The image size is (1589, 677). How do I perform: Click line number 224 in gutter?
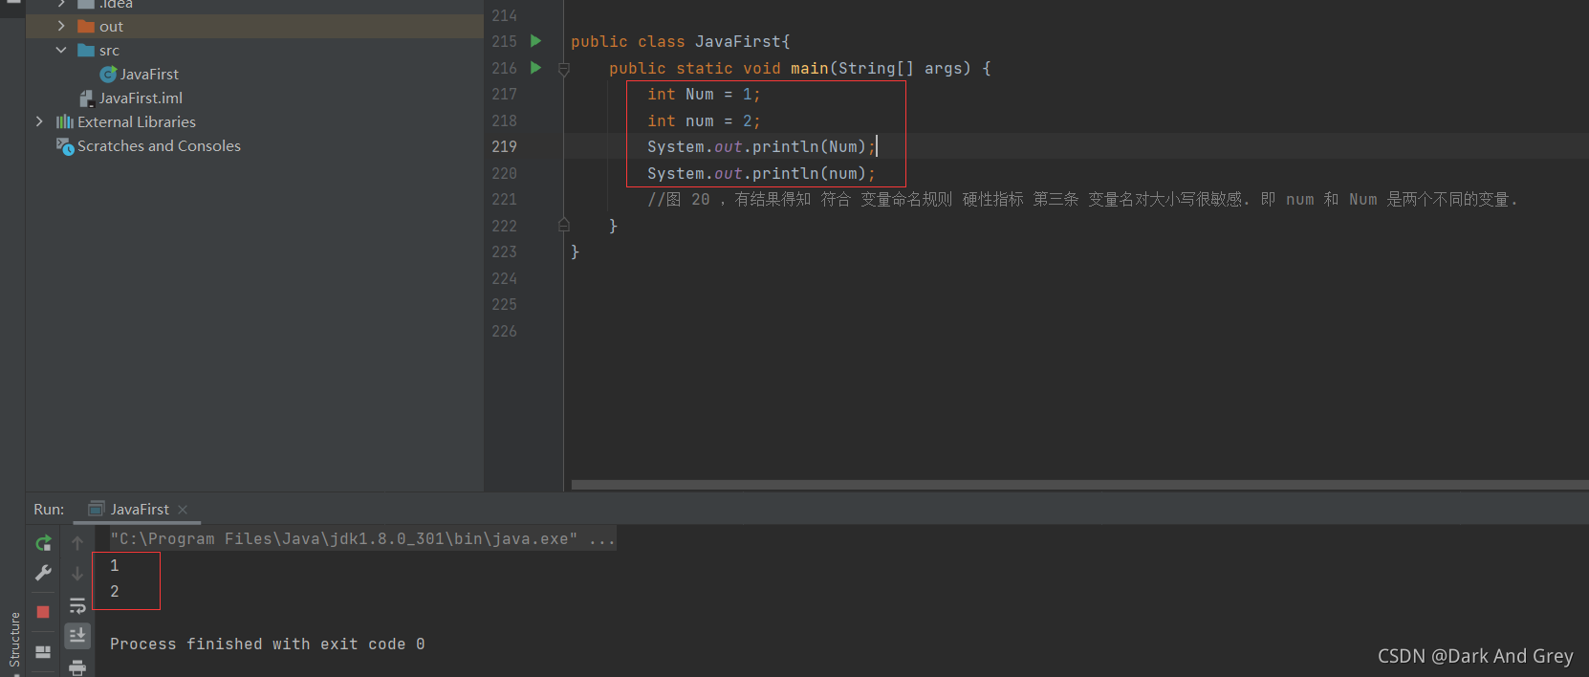tap(504, 278)
